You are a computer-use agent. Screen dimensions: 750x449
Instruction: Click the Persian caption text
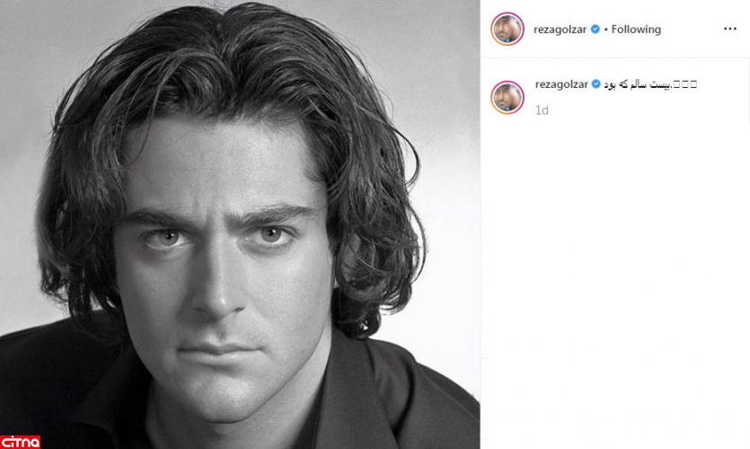[x=637, y=84]
